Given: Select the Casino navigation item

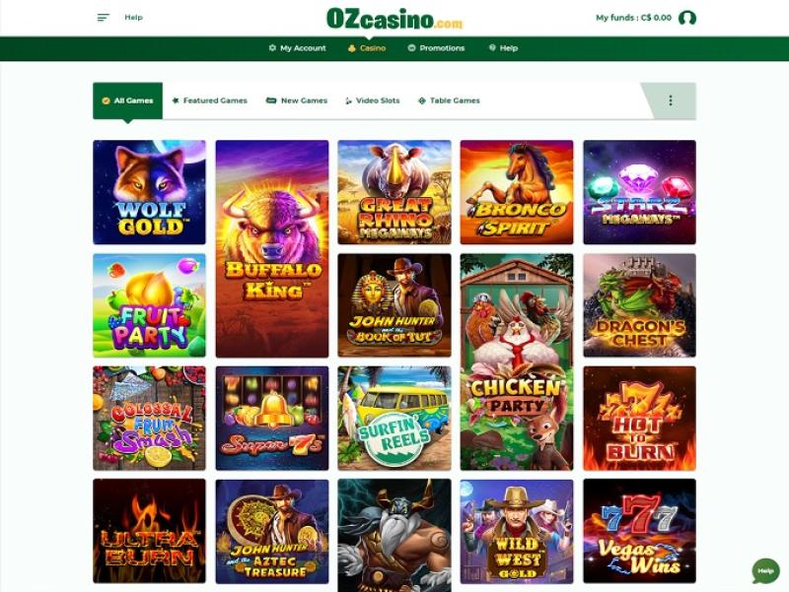Looking at the screenshot, I should coord(367,48).
